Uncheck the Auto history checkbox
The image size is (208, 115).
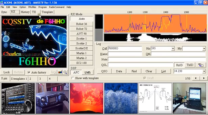pyautogui.click(x=29, y=72)
